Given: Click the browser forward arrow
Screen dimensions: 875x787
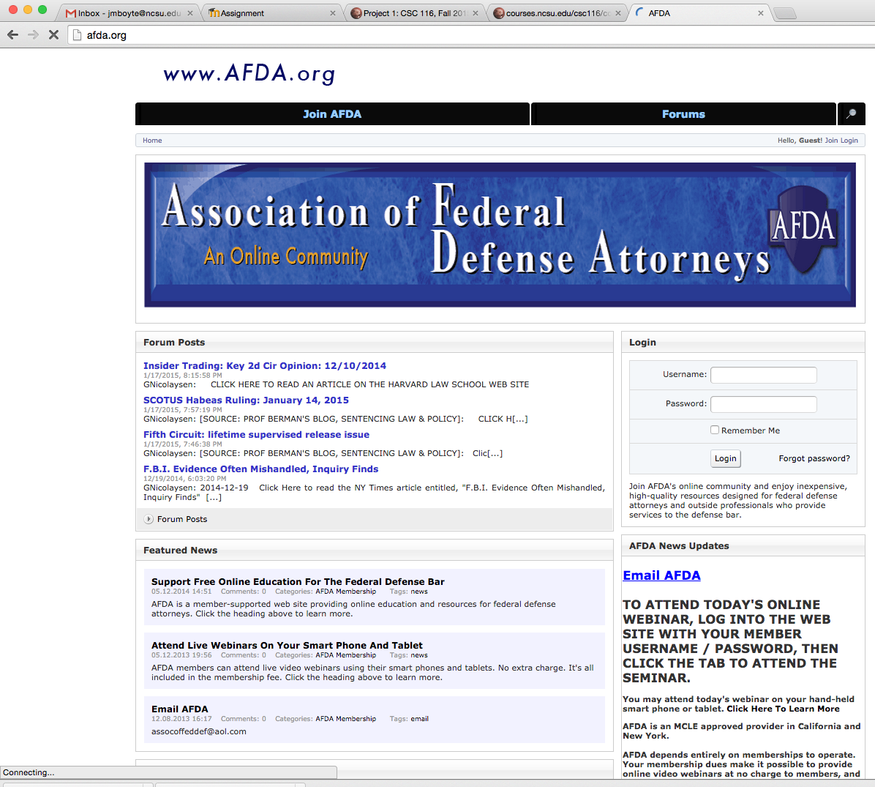Looking at the screenshot, I should [33, 35].
